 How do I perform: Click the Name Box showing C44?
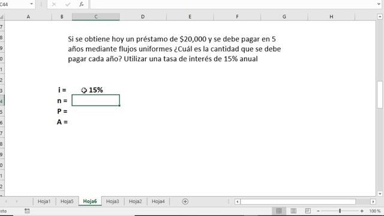14,4
